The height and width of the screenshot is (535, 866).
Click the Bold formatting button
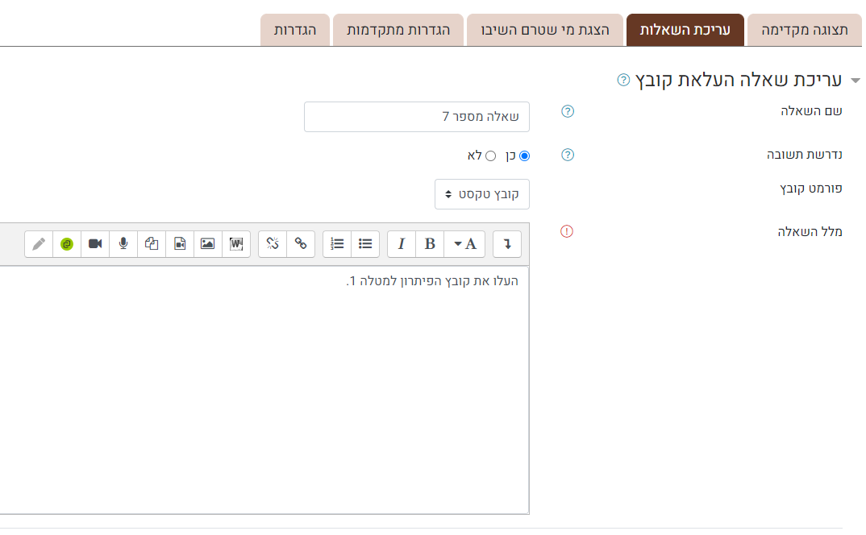[430, 243]
